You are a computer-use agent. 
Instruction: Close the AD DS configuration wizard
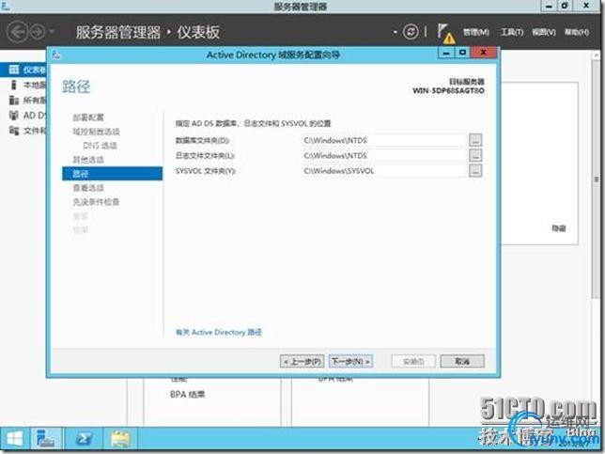coord(484,53)
